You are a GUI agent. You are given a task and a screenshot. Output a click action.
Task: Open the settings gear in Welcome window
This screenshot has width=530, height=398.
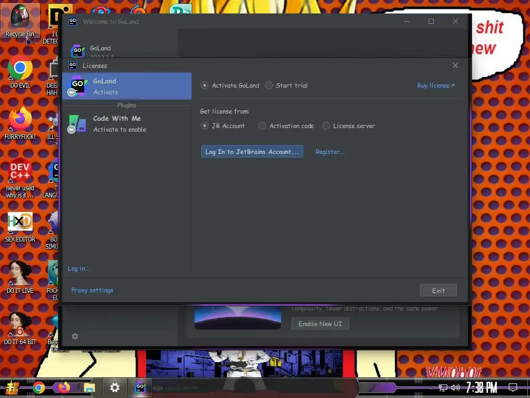(x=75, y=336)
